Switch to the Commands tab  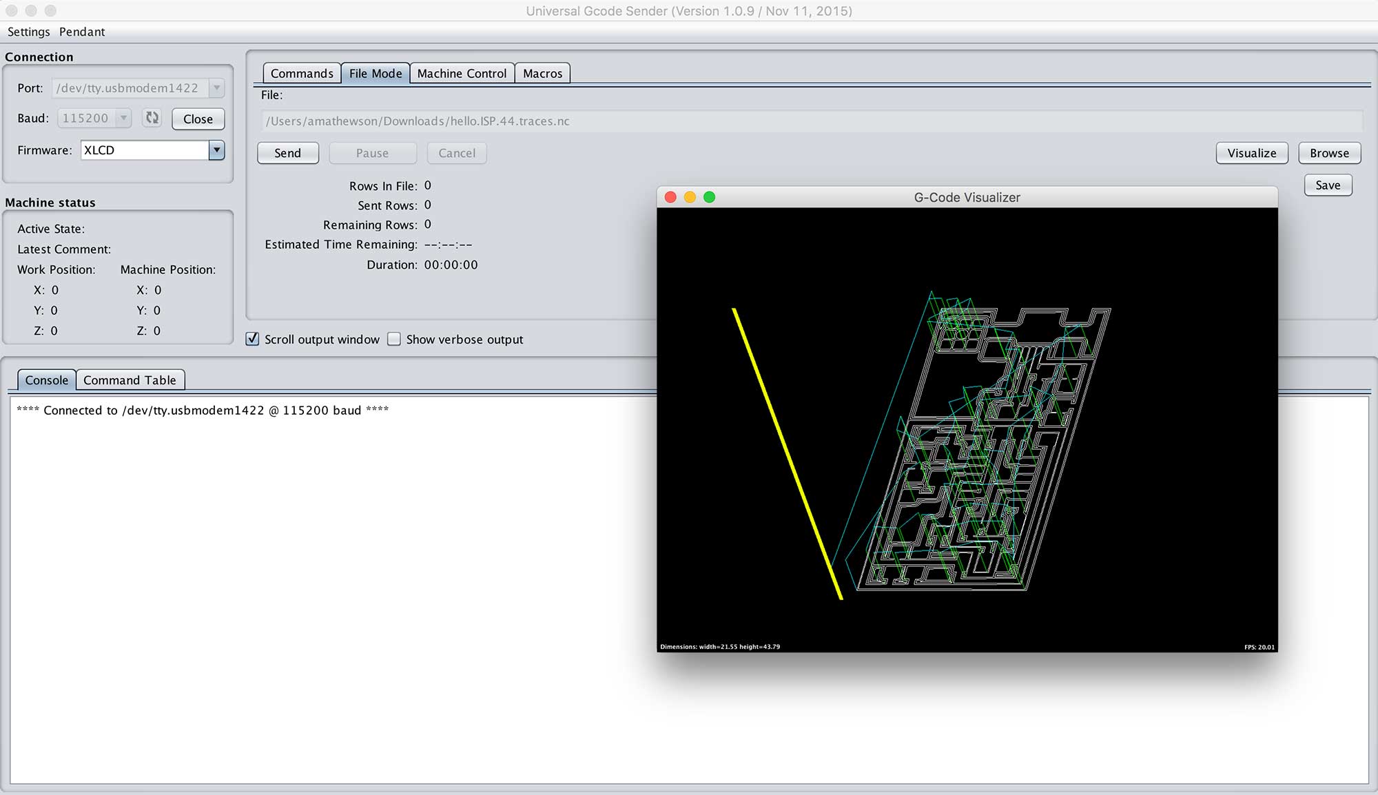pos(302,73)
